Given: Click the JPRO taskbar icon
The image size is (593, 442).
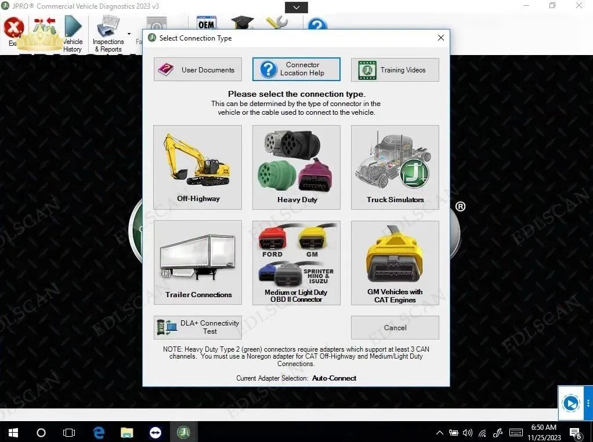Looking at the screenshot, I should 183,433.
